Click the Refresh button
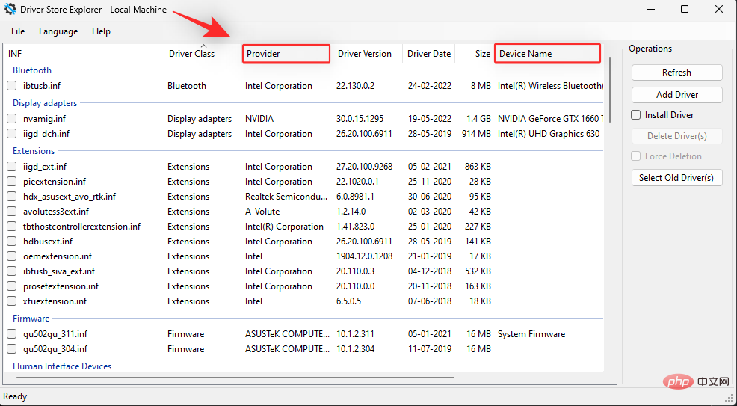The image size is (737, 406). click(x=677, y=73)
